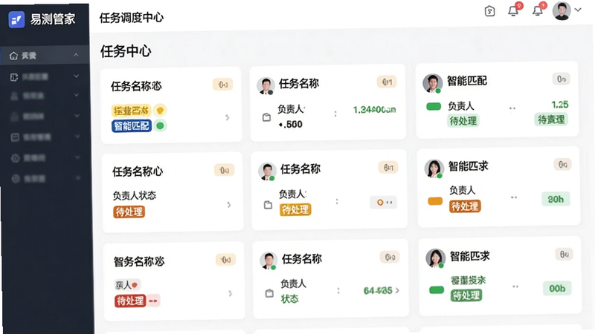Viewport: 595px width, 334px height.
Task: Click the clipboard icon in the card showing +.500
Action: [x=267, y=117]
